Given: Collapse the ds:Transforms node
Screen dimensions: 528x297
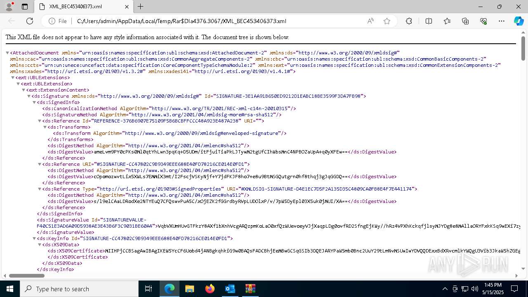Looking at the screenshot, I should point(45,127).
